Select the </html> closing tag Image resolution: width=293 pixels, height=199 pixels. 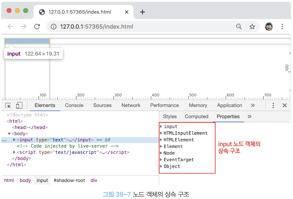(17, 165)
